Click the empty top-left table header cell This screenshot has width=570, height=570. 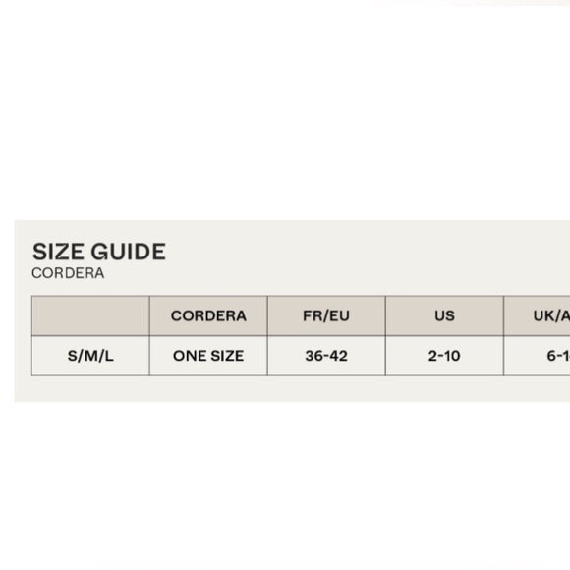(90, 315)
